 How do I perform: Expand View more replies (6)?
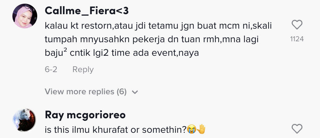click(86, 92)
